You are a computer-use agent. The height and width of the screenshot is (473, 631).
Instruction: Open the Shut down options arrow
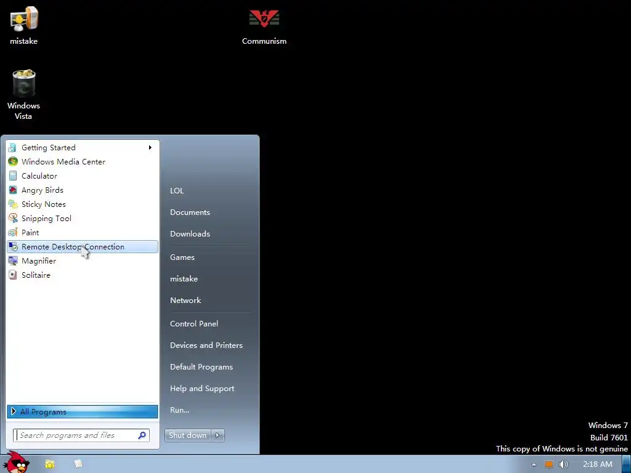(x=218, y=435)
